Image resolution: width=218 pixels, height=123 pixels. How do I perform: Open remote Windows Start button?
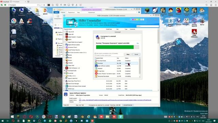pyautogui.click(x=12, y=117)
